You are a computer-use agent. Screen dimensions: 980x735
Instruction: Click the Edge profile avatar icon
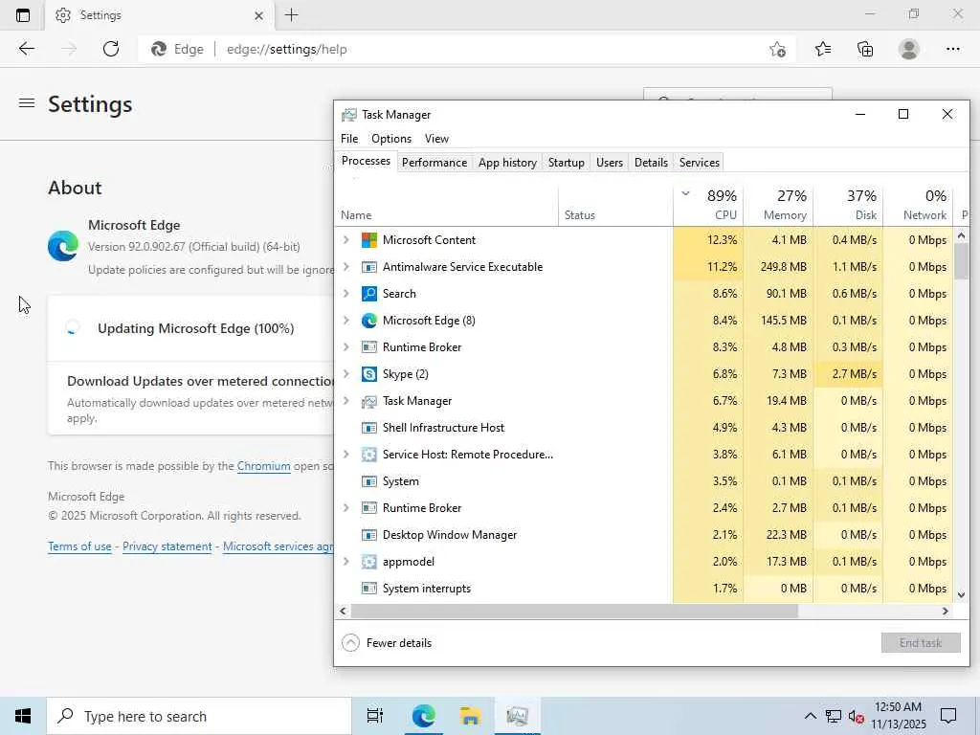(x=909, y=49)
